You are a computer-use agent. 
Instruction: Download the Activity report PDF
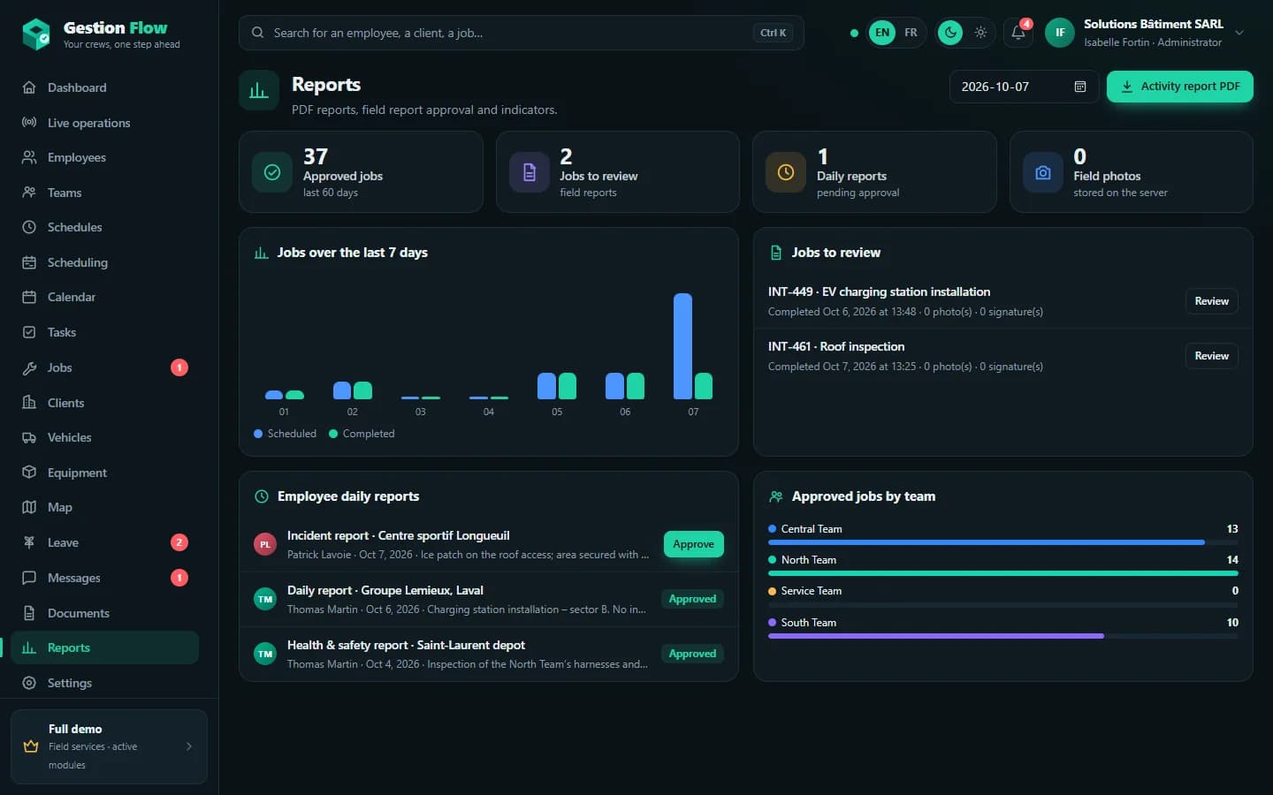click(x=1179, y=87)
